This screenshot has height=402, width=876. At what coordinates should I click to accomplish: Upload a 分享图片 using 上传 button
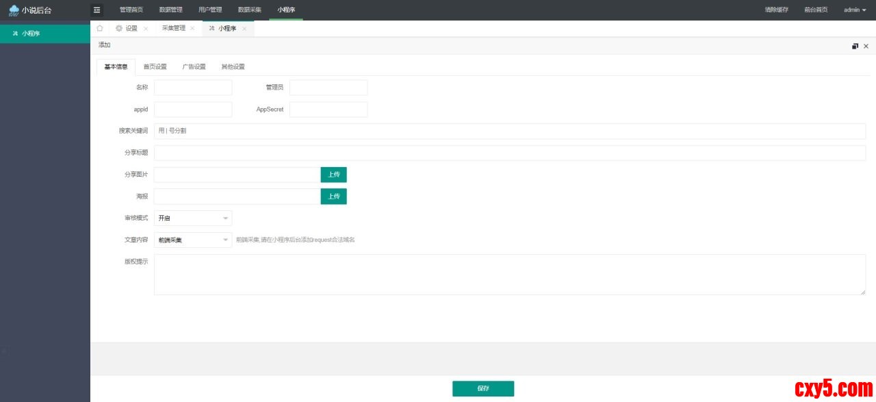334,175
